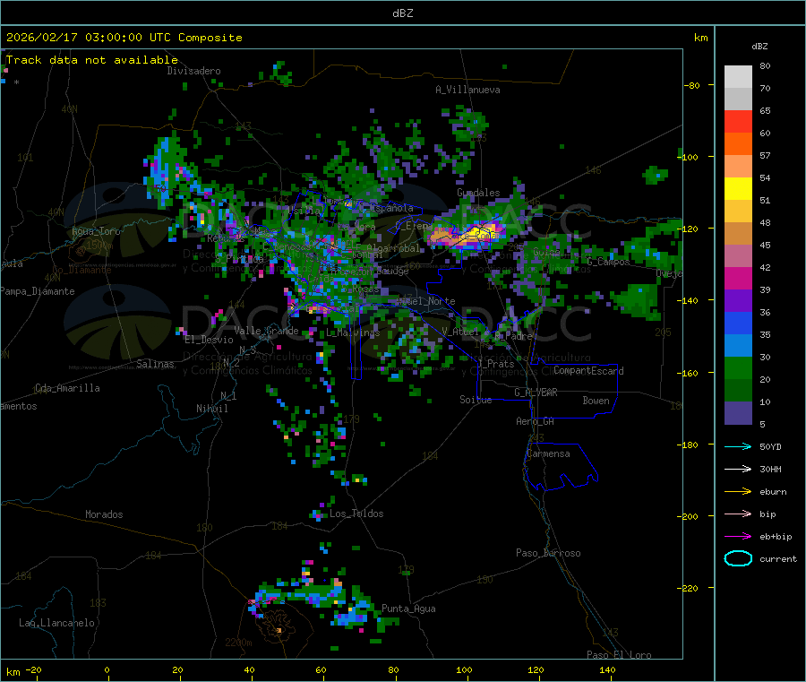Click the '2026/02/17 03:00:00 UTC Composite' timestamp
This screenshot has width=806, height=682.
click(x=124, y=38)
